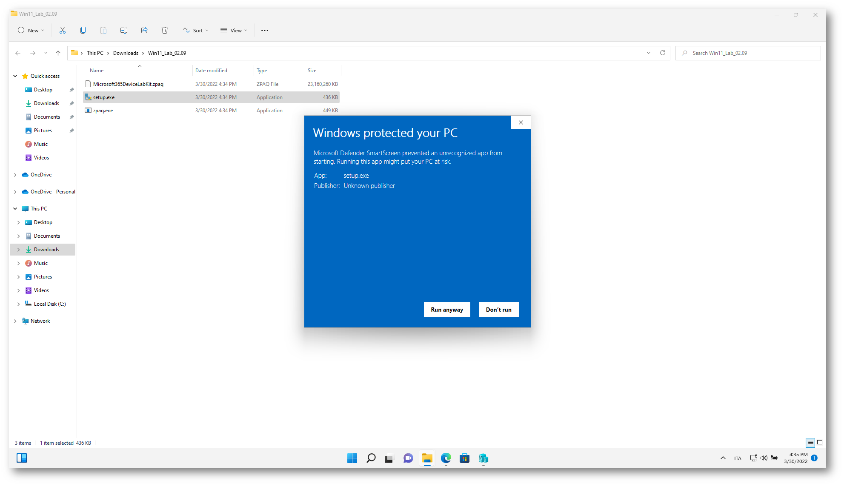Open pinned Documents under Quick access
The width and height of the screenshot is (844, 486).
tap(47, 117)
